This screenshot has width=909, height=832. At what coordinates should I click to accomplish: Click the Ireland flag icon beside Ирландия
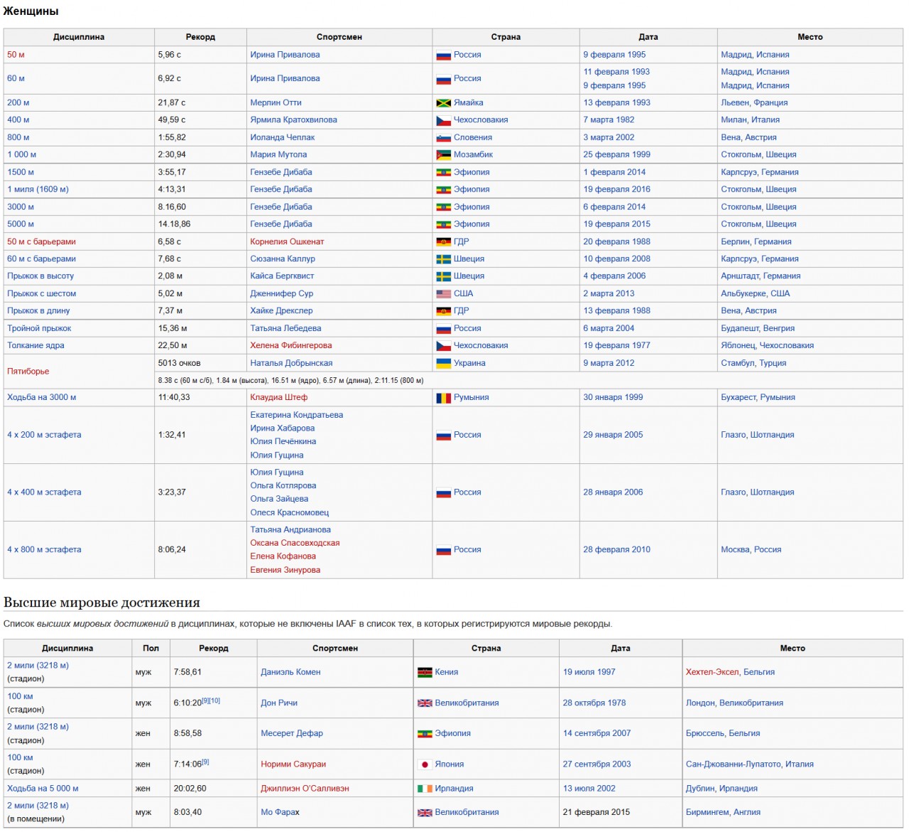click(x=425, y=789)
